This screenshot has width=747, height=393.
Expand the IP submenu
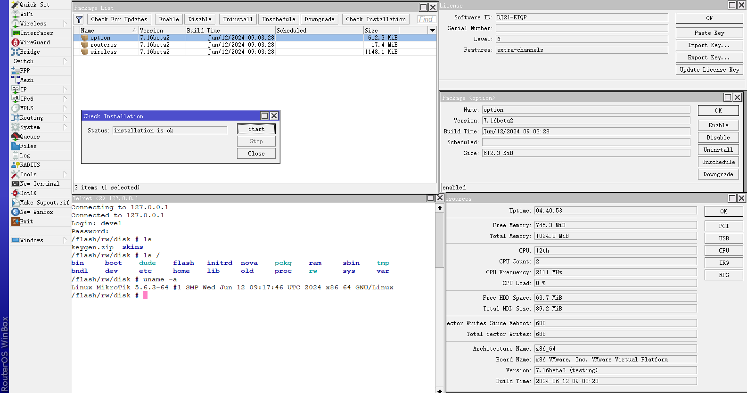65,90
